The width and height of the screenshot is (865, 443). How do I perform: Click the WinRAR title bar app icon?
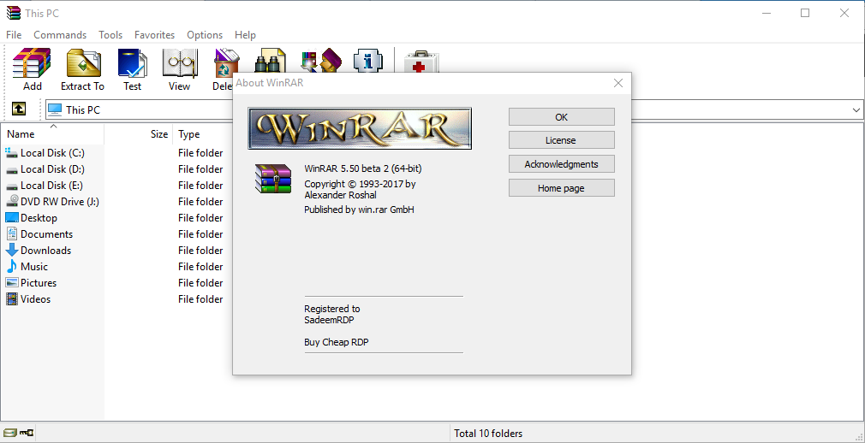pos(13,12)
